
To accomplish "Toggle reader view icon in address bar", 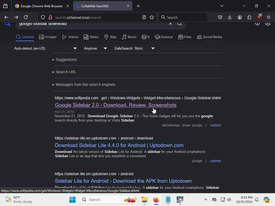I will pyautogui.click(x=144, y=17).
